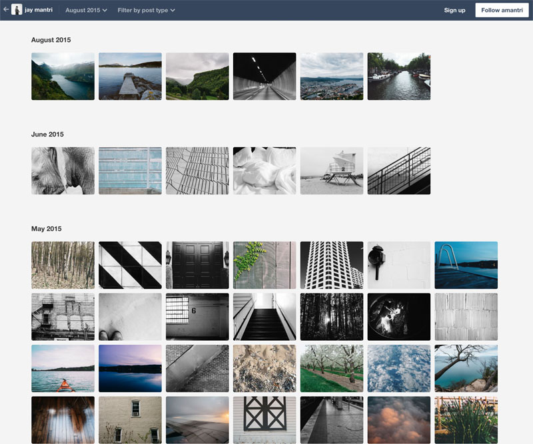Viewport: 533px width, 444px height.
Task: Expand the August 2015 month dropdown
Action: pyautogui.click(x=86, y=11)
